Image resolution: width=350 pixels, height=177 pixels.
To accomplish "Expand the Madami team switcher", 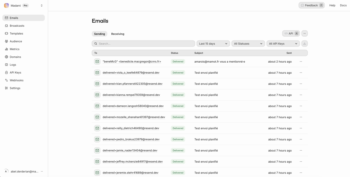I will click(41, 5).
